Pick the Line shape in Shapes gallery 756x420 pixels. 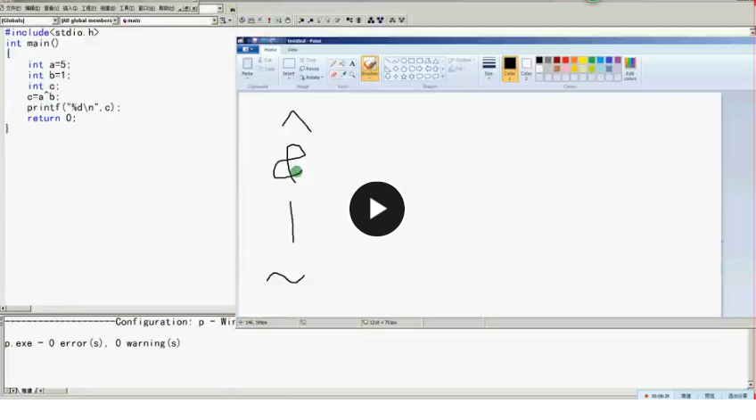[388, 61]
